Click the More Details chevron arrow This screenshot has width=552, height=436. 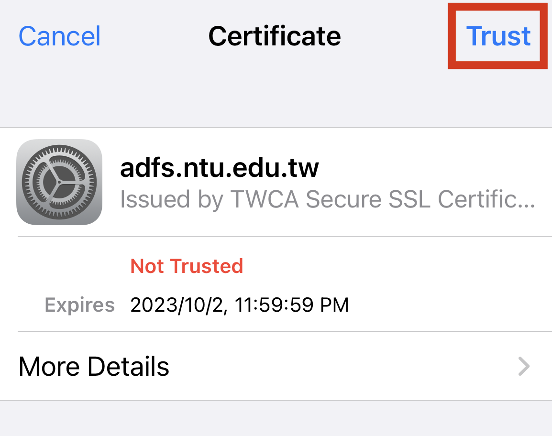coord(524,366)
